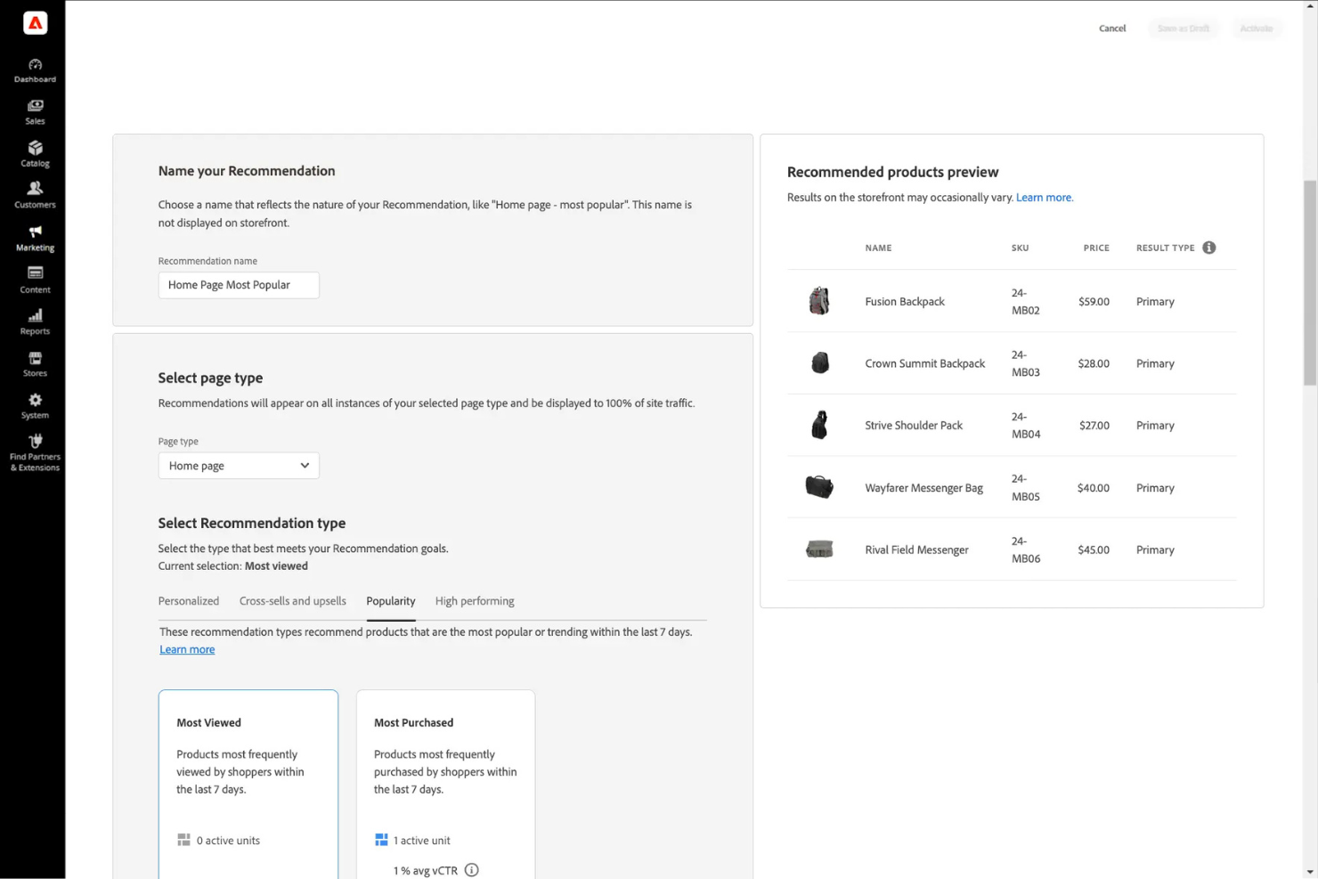Click the Cancel button

click(x=1111, y=28)
